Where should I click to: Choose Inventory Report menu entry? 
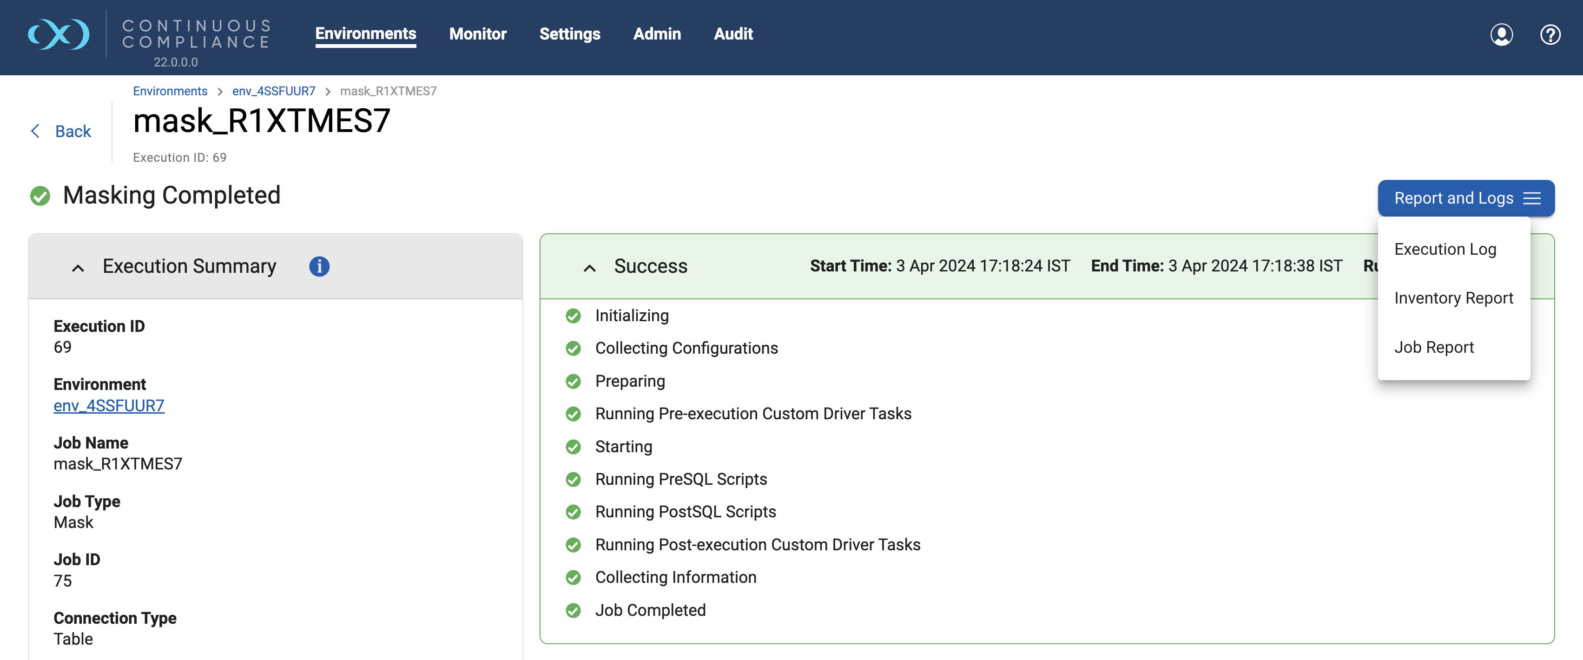click(x=1453, y=298)
